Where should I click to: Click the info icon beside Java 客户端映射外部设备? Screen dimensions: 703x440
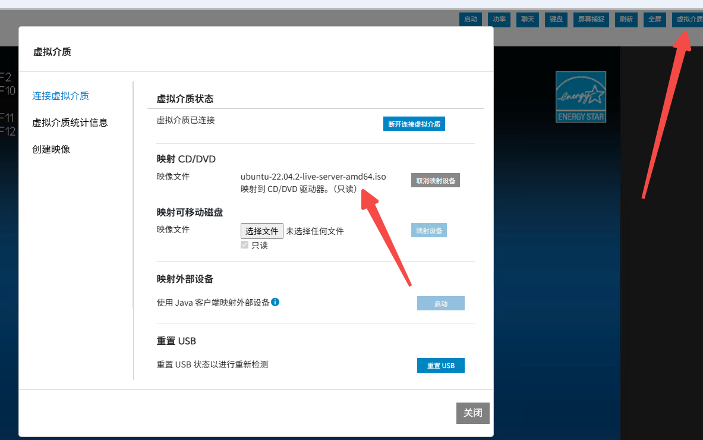(275, 302)
